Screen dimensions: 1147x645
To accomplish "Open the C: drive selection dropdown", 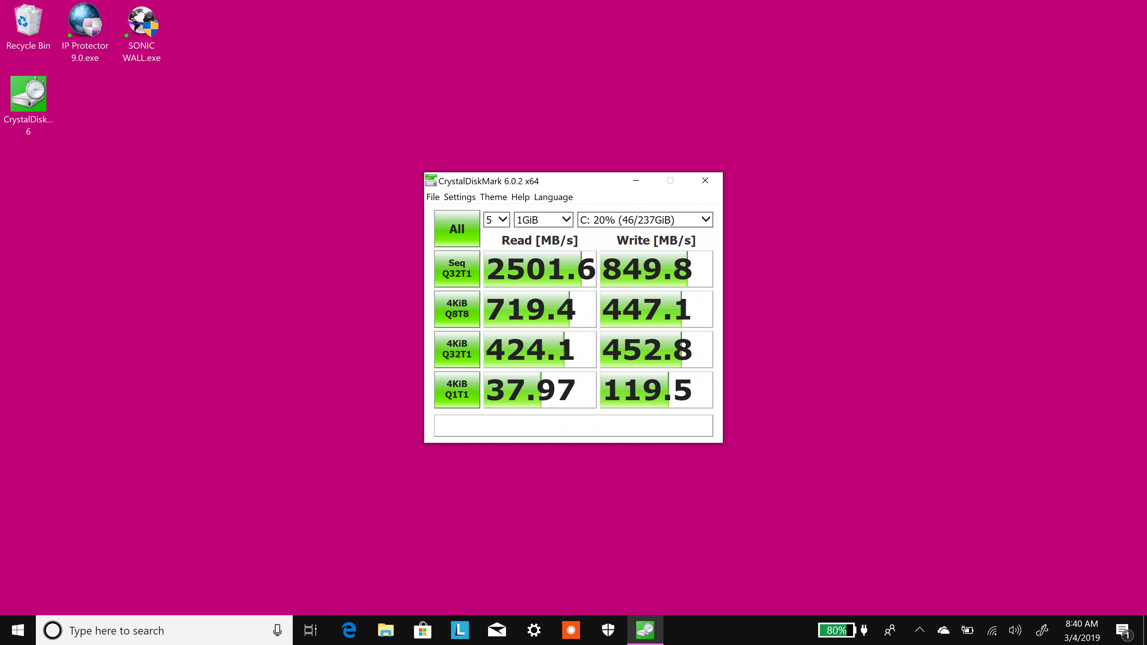I will [644, 219].
